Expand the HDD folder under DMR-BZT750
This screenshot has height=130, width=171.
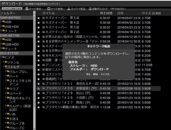point(1,39)
